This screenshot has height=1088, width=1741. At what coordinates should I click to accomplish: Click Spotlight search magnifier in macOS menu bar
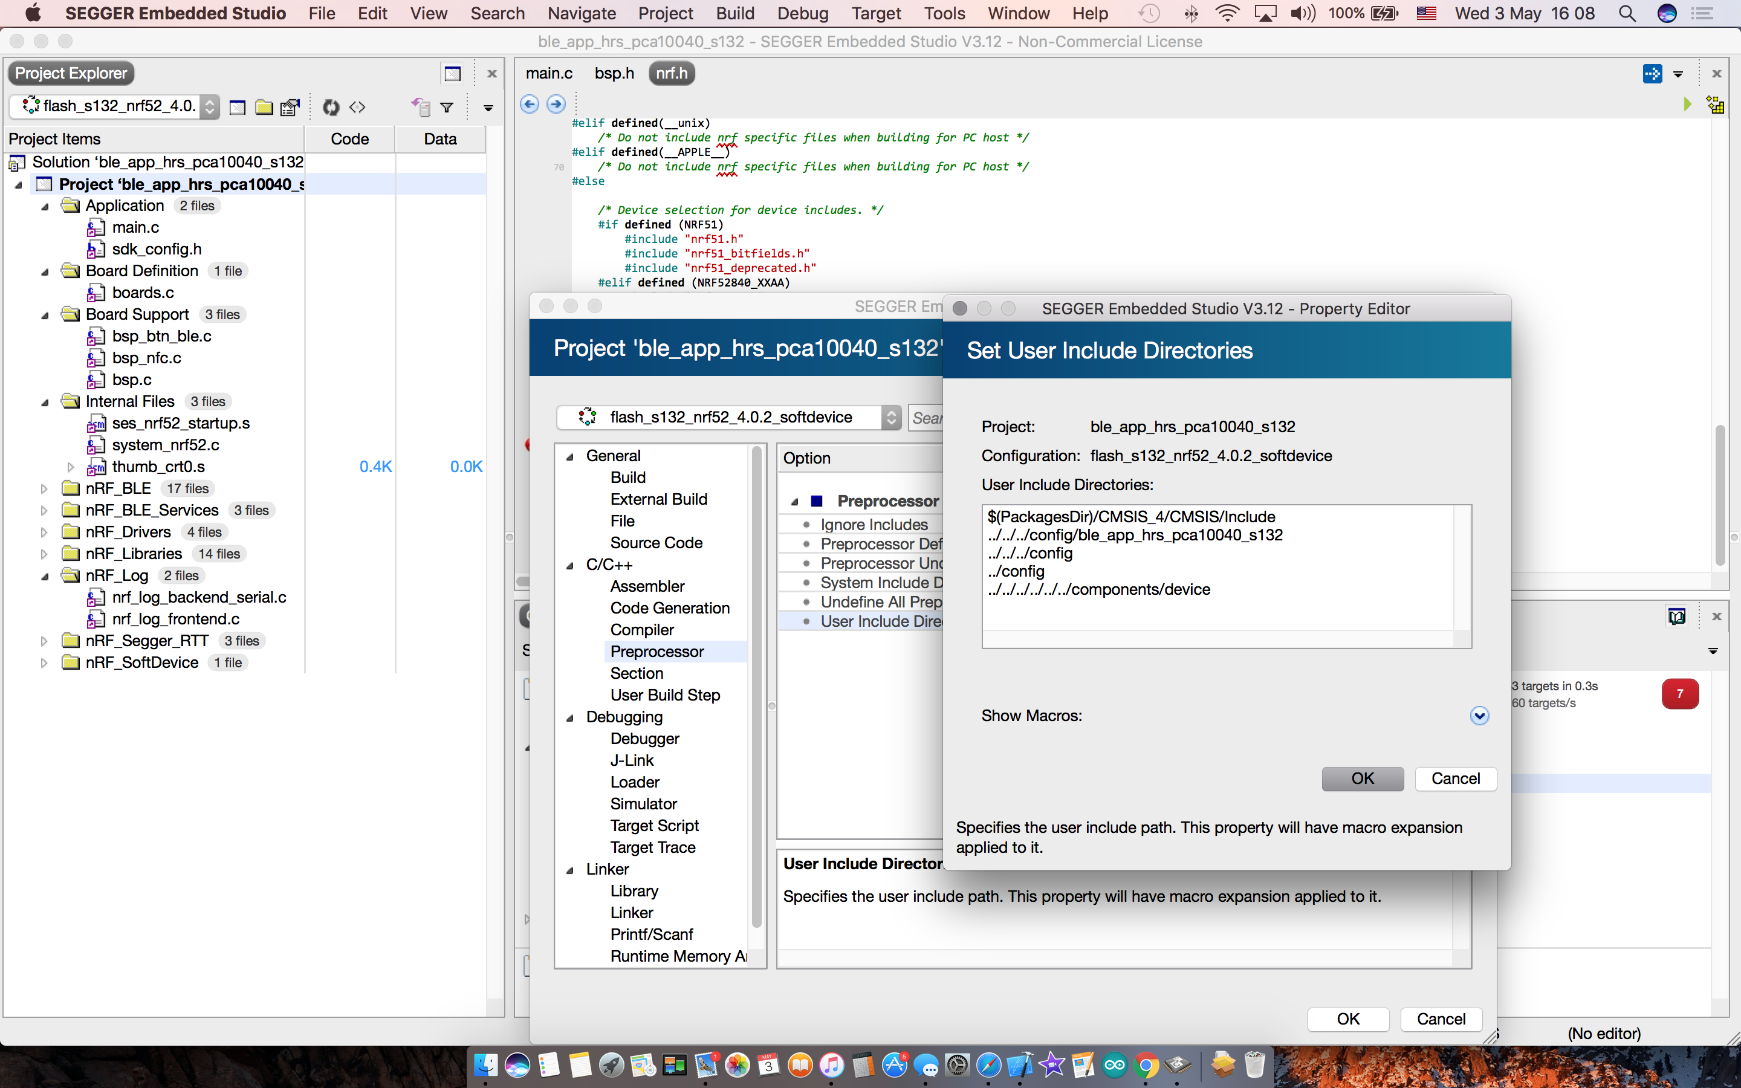click(x=1627, y=13)
